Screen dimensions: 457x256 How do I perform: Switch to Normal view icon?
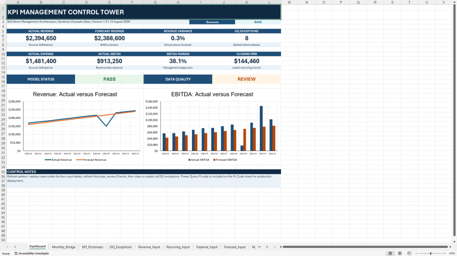click(x=390, y=254)
